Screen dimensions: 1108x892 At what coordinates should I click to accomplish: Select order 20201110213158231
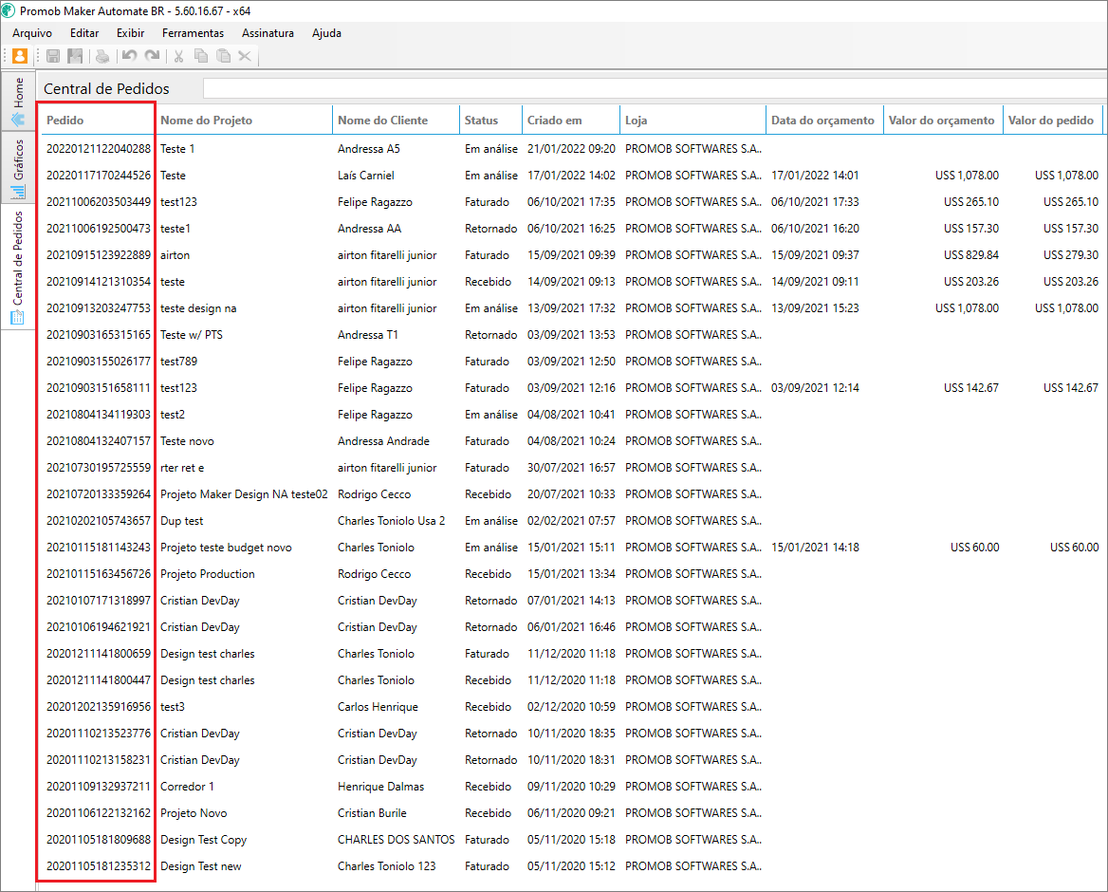coord(99,760)
